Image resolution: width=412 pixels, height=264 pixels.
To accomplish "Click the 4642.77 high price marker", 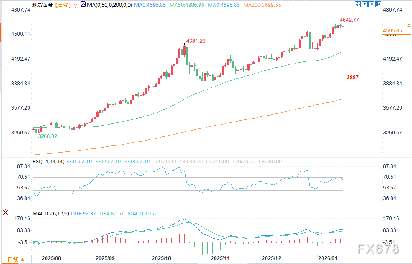I will [x=349, y=20].
